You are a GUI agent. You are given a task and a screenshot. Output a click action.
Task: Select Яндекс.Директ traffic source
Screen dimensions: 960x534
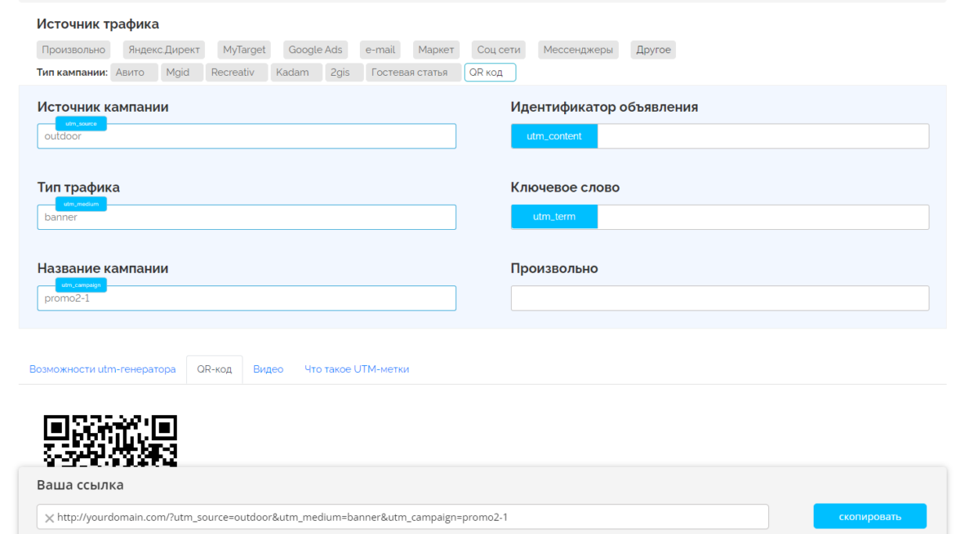pyautogui.click(x=164, y=50)
